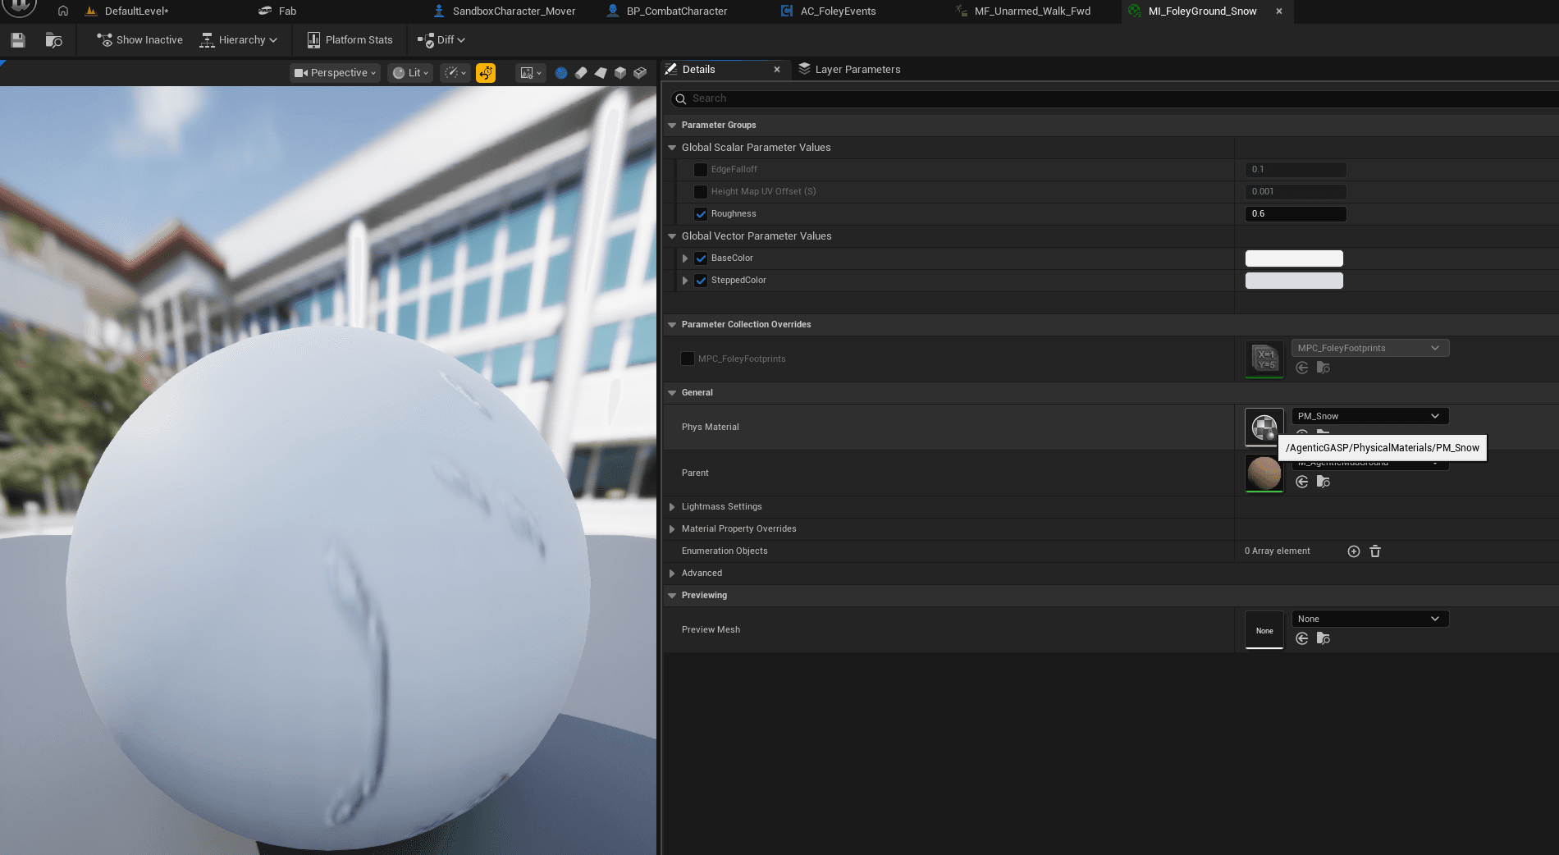Open the Diff dropdown
The image size is (1559, 855).
point(441,40)
